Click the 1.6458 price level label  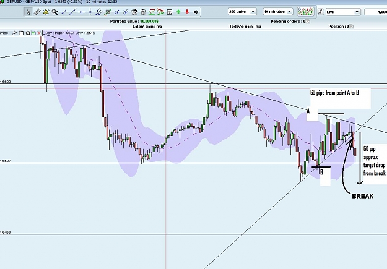click(5, 233)
